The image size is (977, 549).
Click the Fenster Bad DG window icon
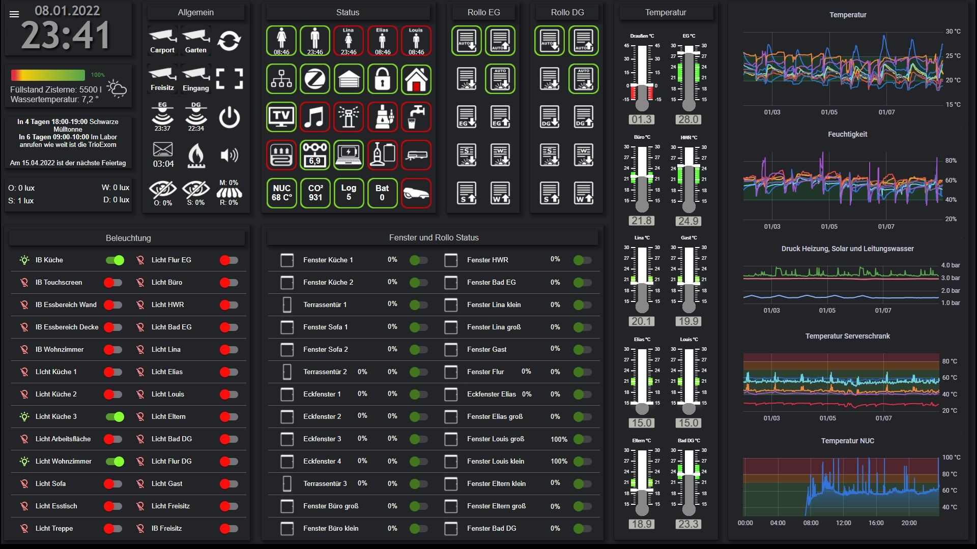451,528
